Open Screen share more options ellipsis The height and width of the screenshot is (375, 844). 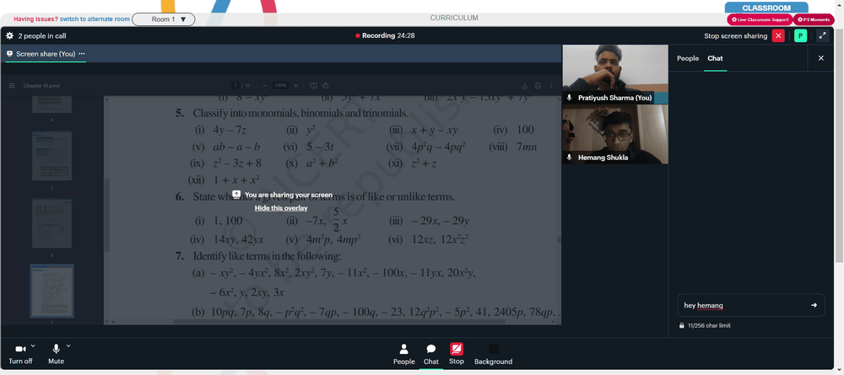pos(82,54)
